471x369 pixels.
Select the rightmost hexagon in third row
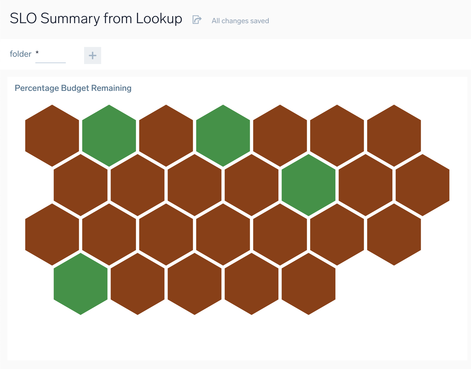tap(394, 235)
